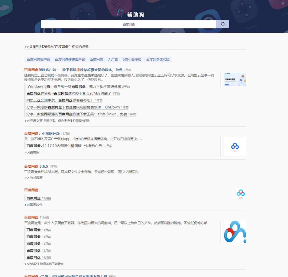Viewport: 288px width, 277px height.
Task: Click the small Baidu Netdisk icon beside 腾讯软件 result
Action: (241, 193)
